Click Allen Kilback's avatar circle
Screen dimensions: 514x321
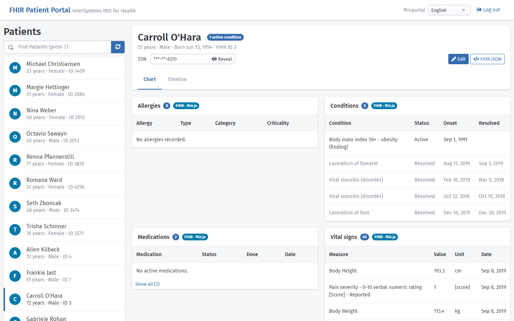(x=15, y=253)
